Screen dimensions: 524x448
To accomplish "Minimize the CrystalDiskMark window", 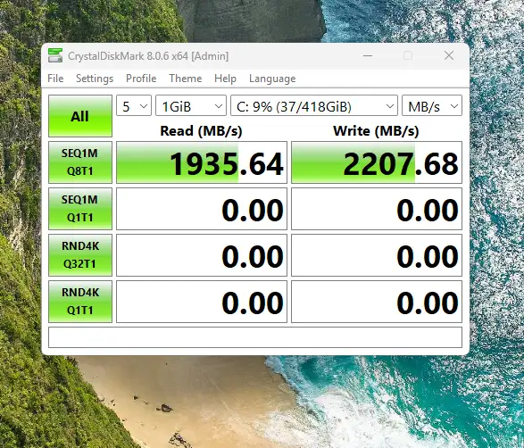I will [x=368, y=56].
